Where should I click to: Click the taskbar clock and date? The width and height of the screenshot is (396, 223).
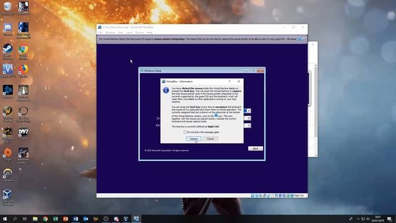(378, 219)
